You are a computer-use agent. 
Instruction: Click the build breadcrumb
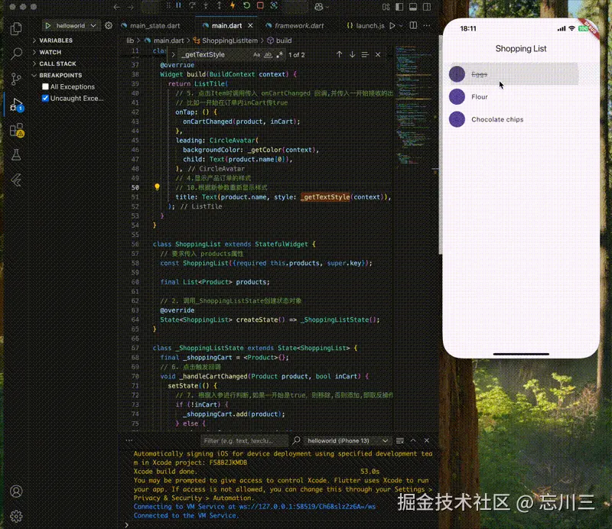[284, 41]
